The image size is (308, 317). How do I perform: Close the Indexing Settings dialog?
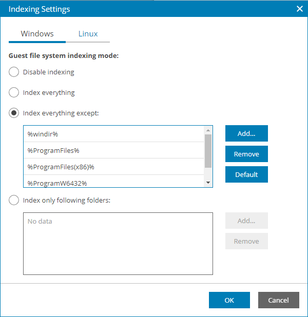(299, 9)
